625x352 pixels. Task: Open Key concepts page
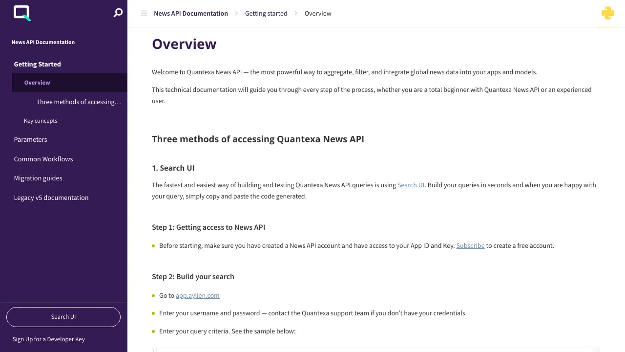(x=41, y=121)
